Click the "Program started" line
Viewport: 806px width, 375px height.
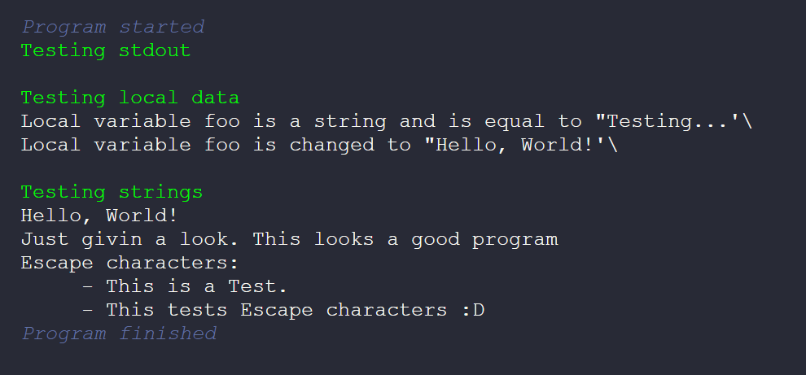click(112, 27)
